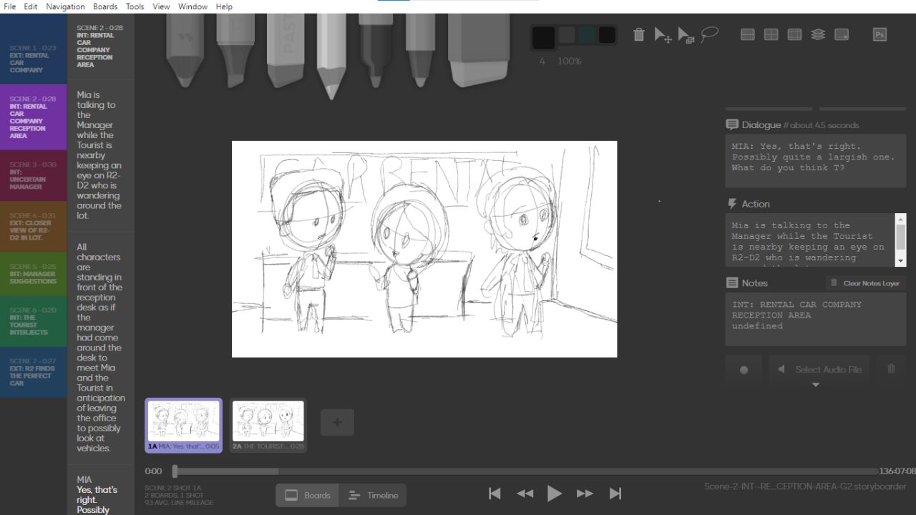Select the move contents arrow tool
Screen dimensions: 916x515
pos(662,34)
